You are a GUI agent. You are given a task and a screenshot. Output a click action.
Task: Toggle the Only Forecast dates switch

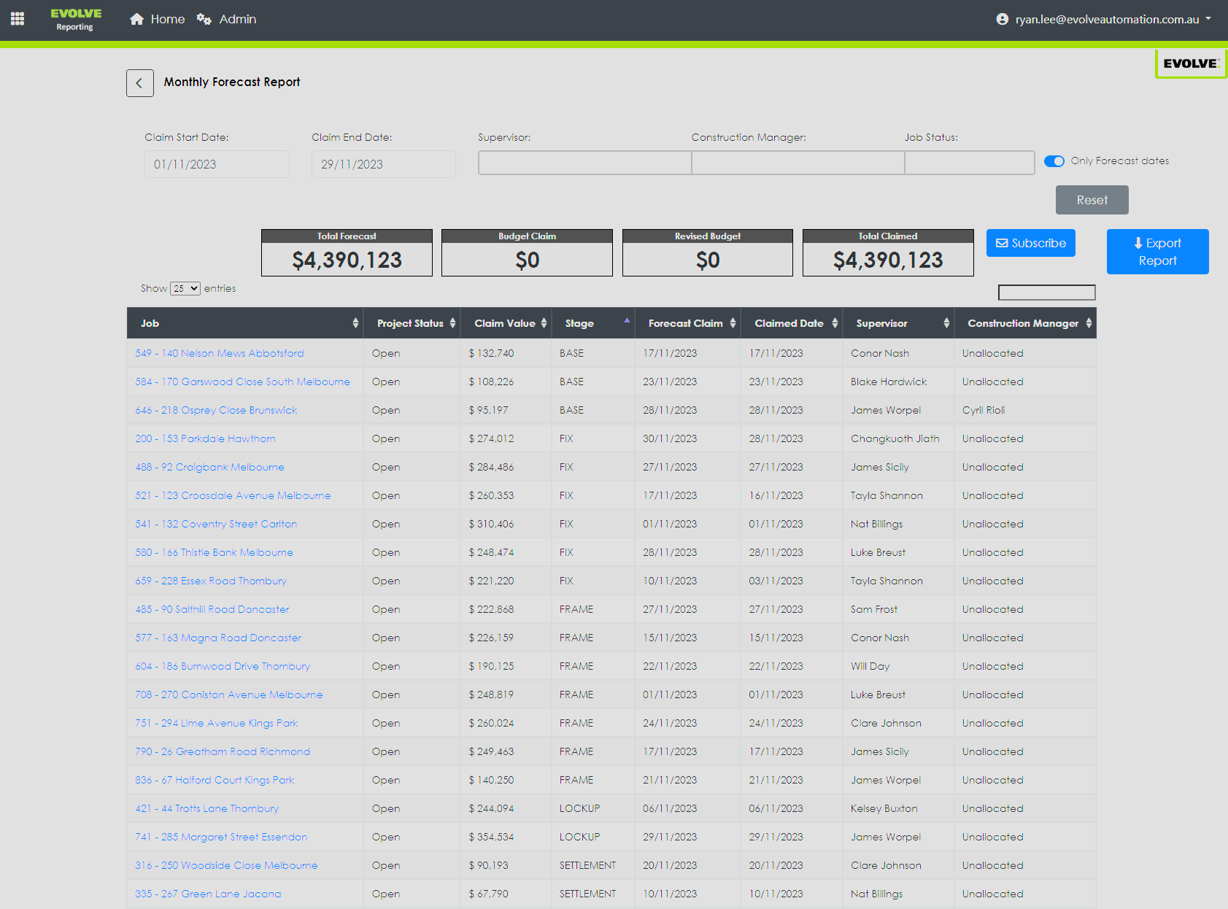1054,161
